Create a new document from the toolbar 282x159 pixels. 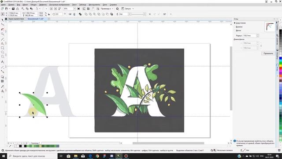(2, 9)
